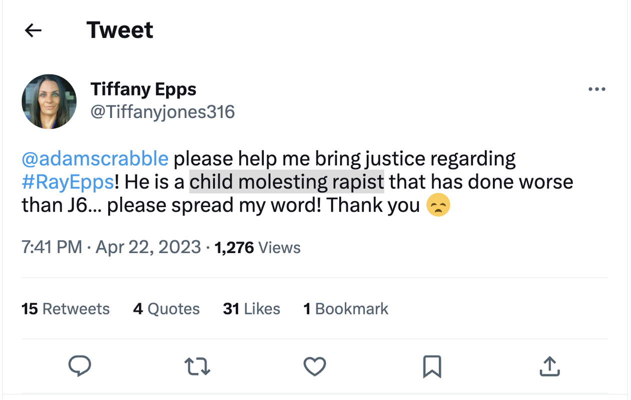Click the @adamscrabble mention
The width and height of the screenshot is (631, 400).
[95, 158]
